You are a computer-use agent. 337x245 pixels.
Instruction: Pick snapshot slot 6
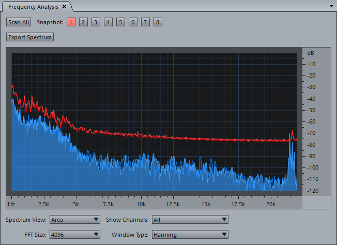pos(133,22)
